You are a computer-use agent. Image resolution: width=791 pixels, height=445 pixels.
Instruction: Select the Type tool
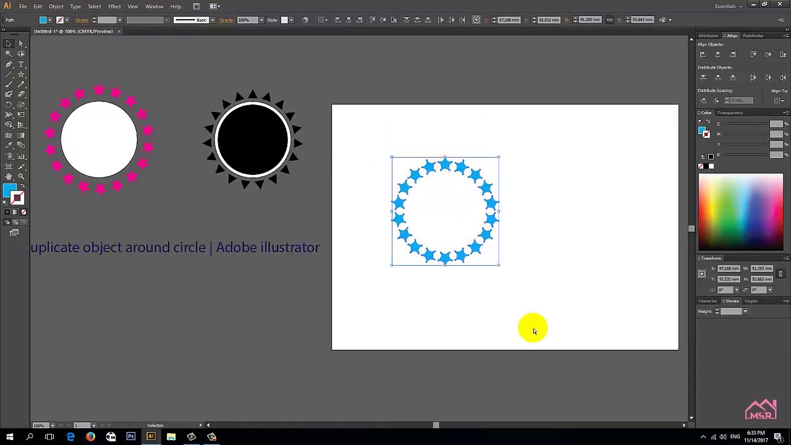pos(21,64)
